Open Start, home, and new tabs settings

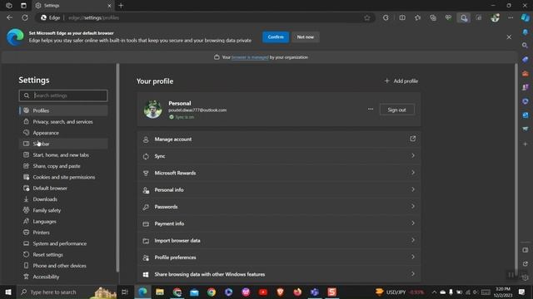pos(63,155)
